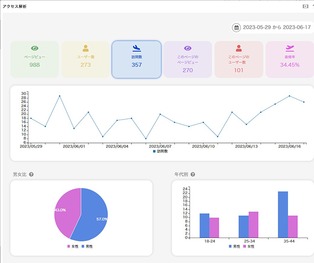Select the ユーザー数 273 metric card
Screen dimensions: 314x263
pos(85,59)
